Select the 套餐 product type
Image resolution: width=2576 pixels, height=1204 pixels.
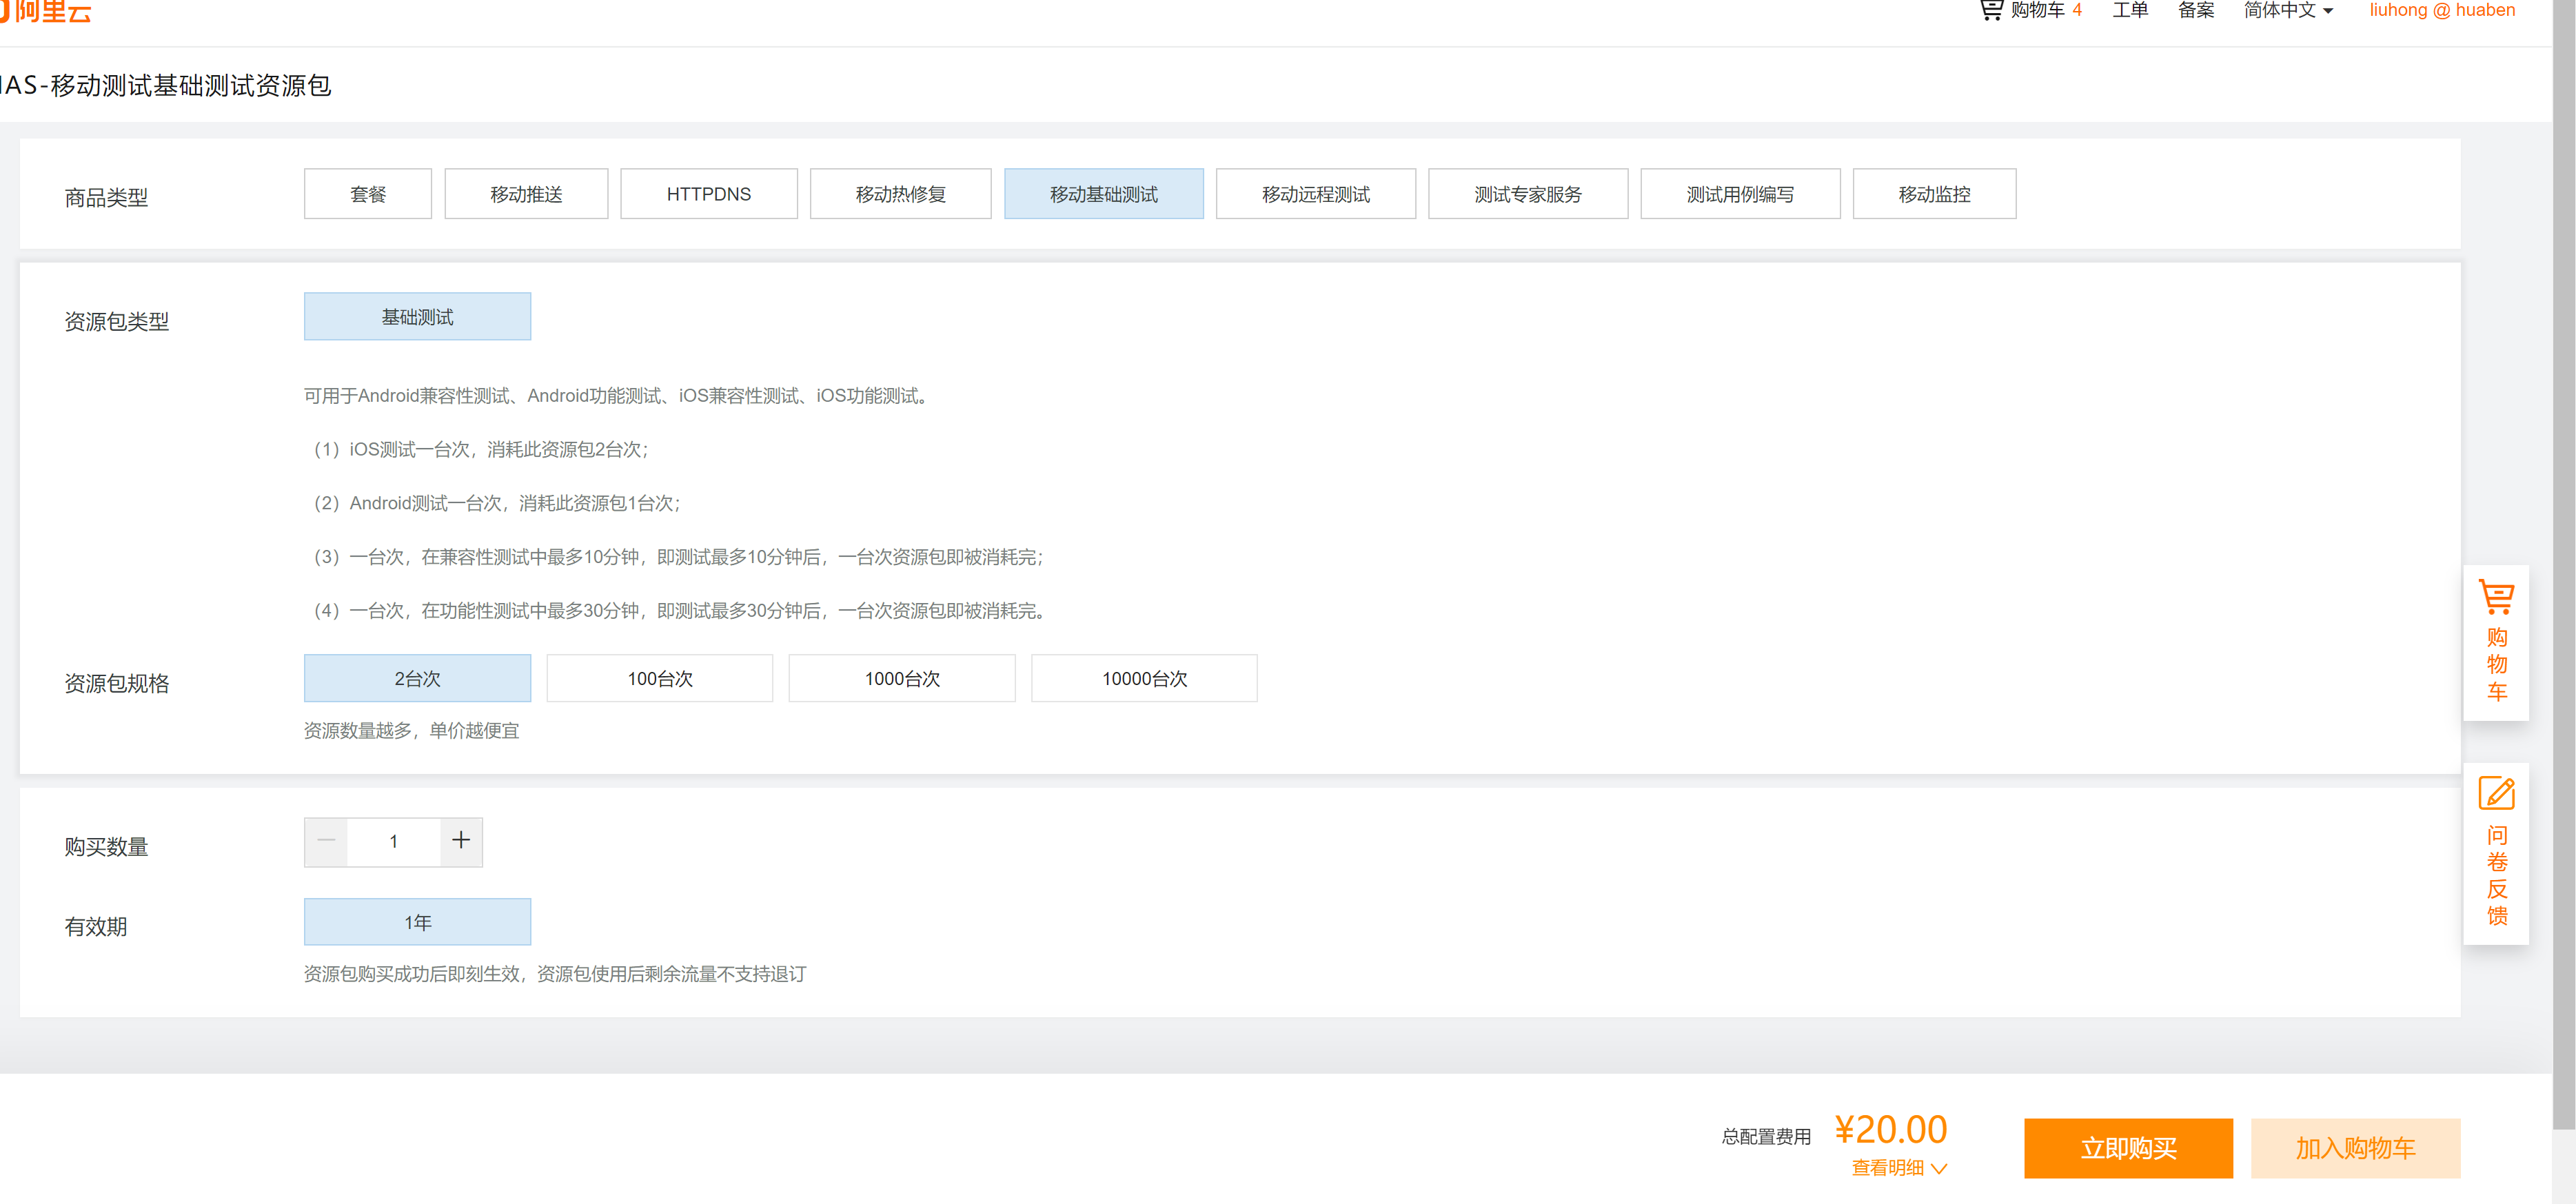click(368, 194)
